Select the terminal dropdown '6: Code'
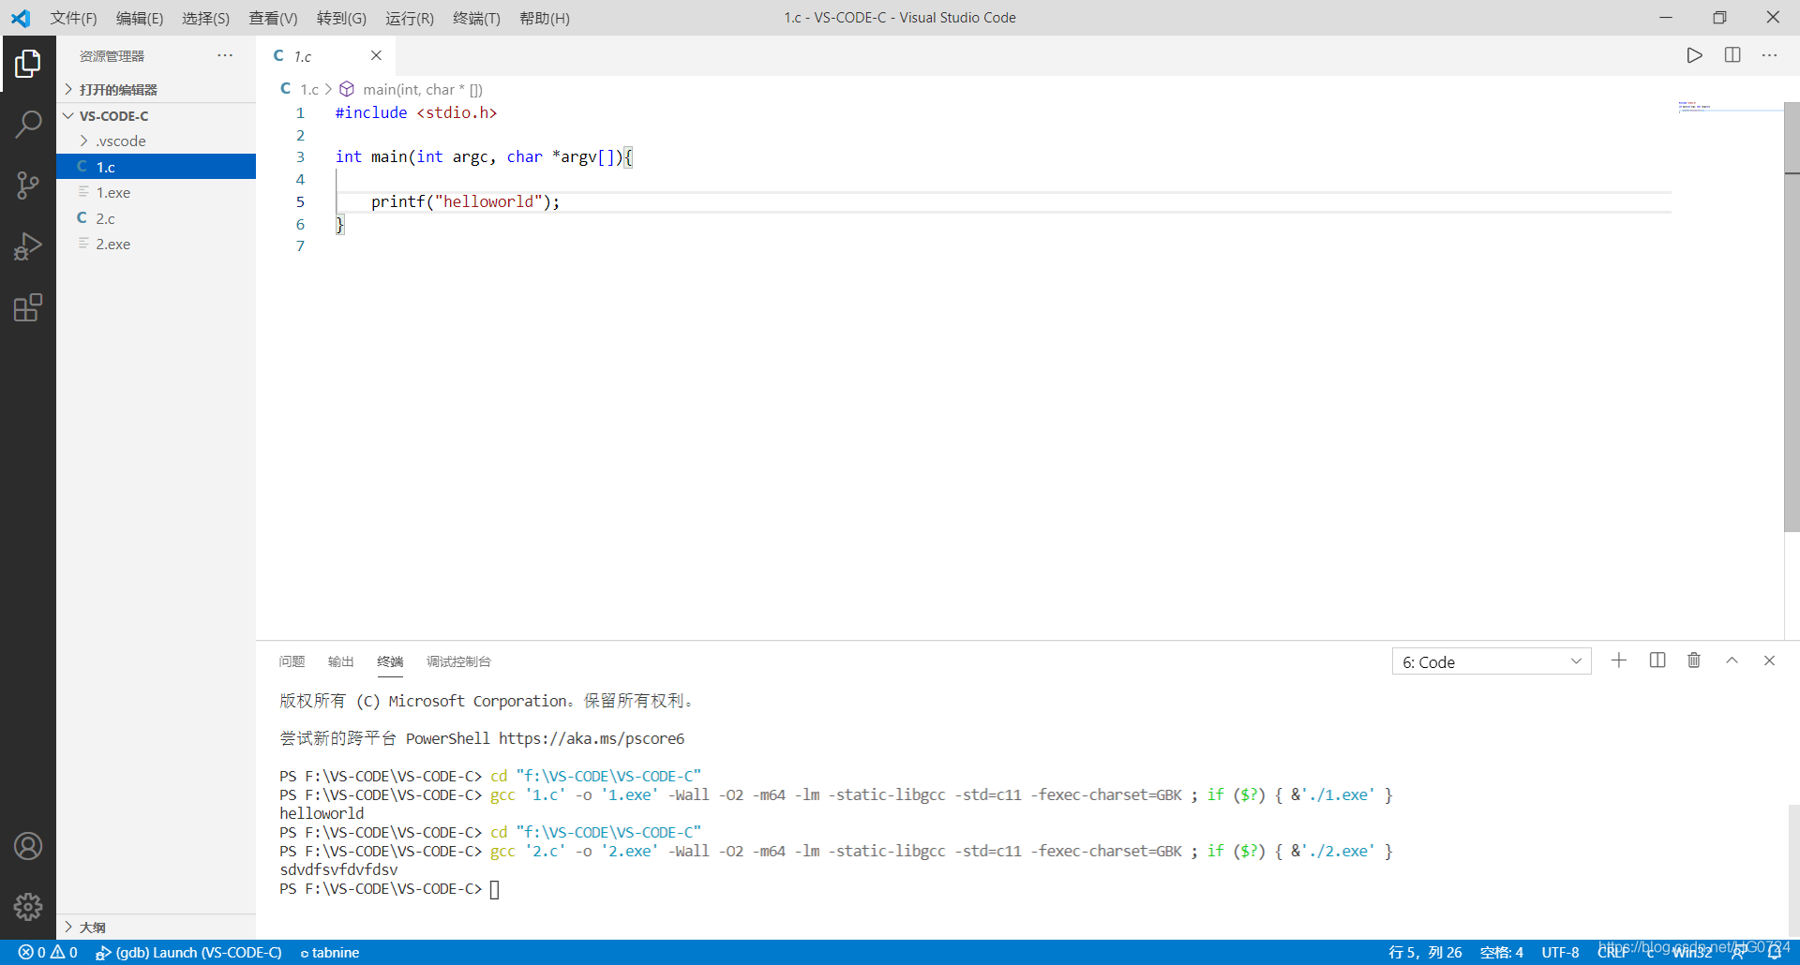This screenshot has height=965, width=1800. tap(1492, 661)
